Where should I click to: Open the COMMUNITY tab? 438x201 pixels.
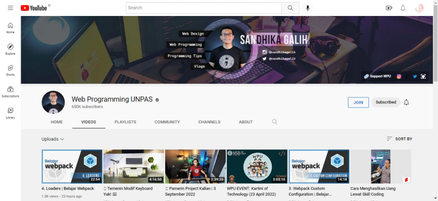pos(167,122)
